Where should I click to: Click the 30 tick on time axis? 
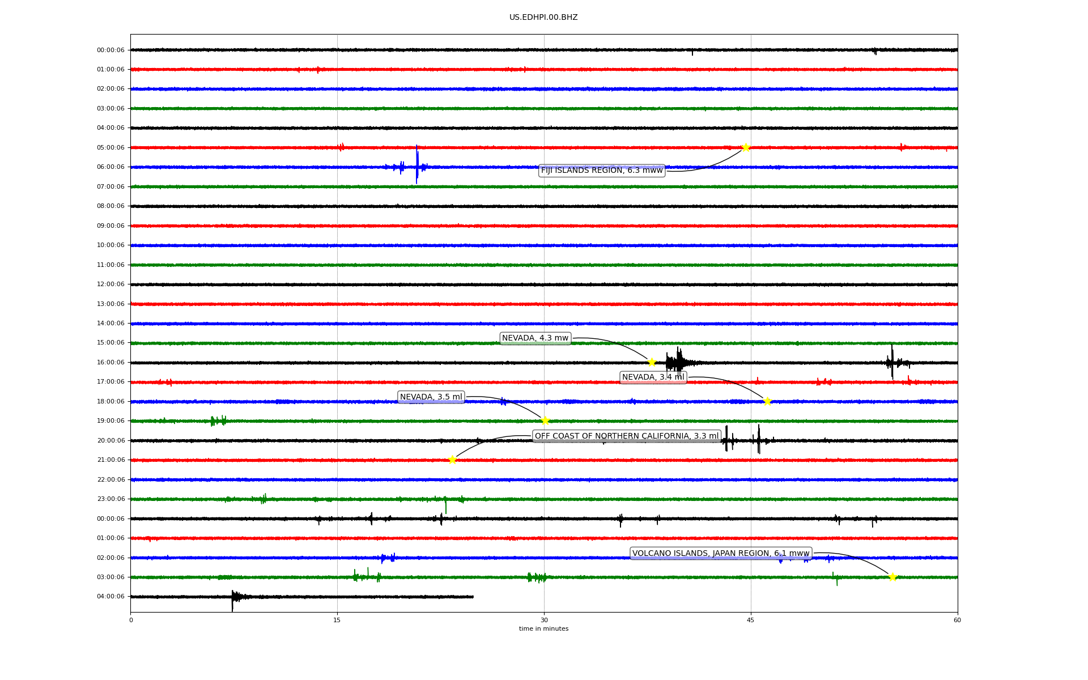pos(544,620)
